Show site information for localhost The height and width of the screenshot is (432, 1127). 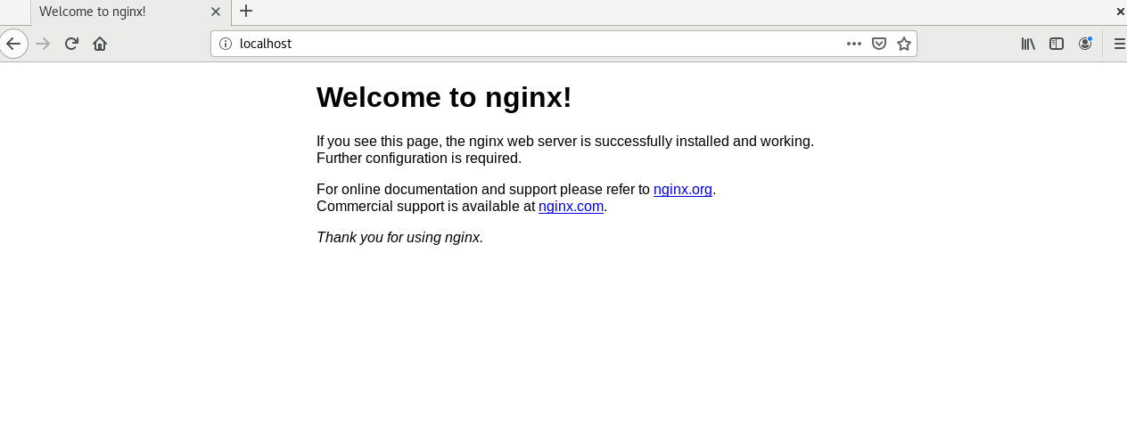(226, 44)
